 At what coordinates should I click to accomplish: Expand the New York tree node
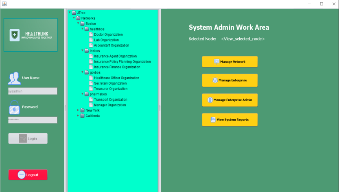click(x=78, y=110)
